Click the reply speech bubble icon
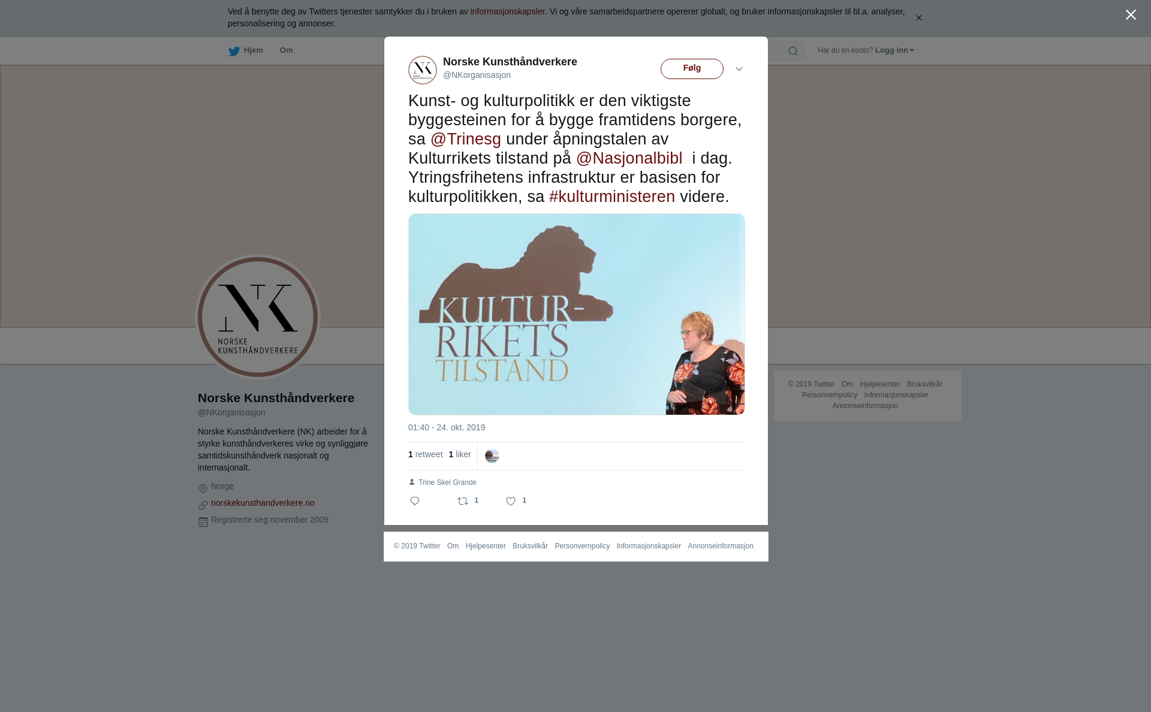Image resolution: width=1151 pixels, height=712 pixels. (x=415, y=501)
